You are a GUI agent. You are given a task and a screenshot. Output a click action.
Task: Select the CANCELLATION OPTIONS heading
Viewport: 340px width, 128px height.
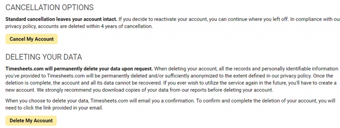pos(49,8)
